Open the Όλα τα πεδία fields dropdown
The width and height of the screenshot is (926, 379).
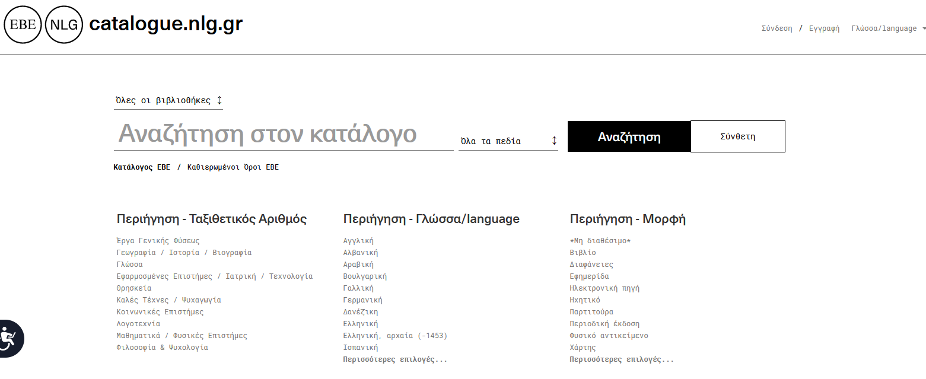(x=508, y=141)
